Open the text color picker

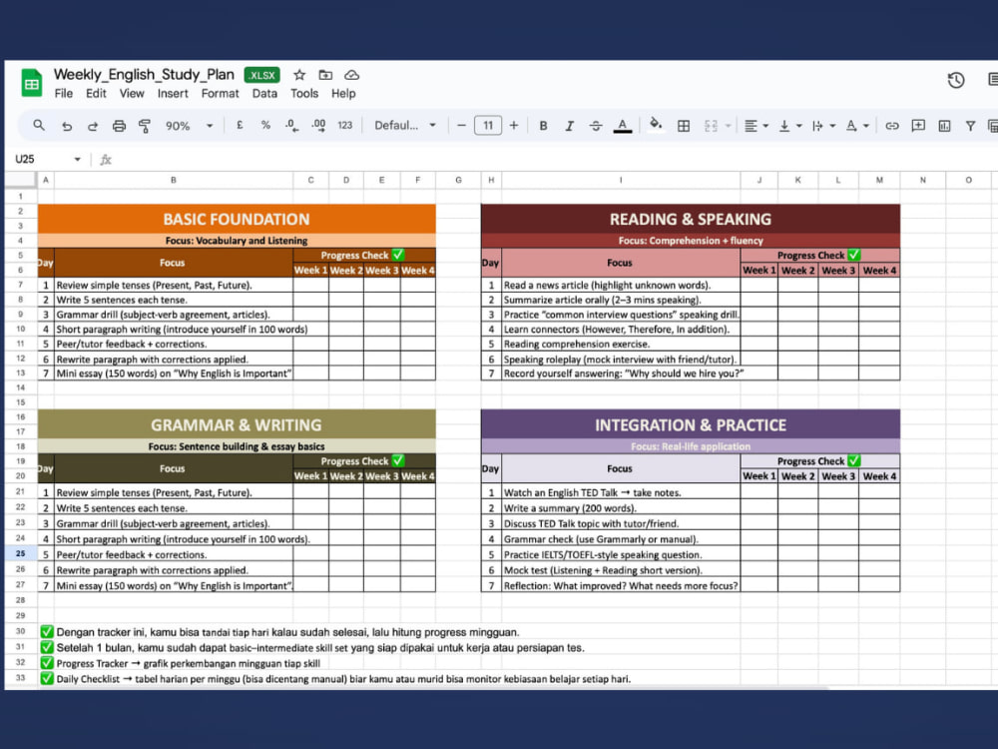point(623,126)
